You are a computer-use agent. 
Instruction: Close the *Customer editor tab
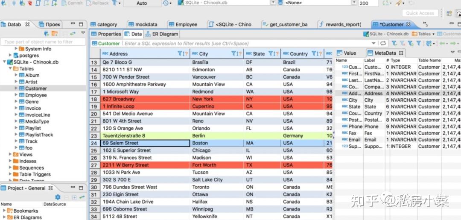point(408,24)
